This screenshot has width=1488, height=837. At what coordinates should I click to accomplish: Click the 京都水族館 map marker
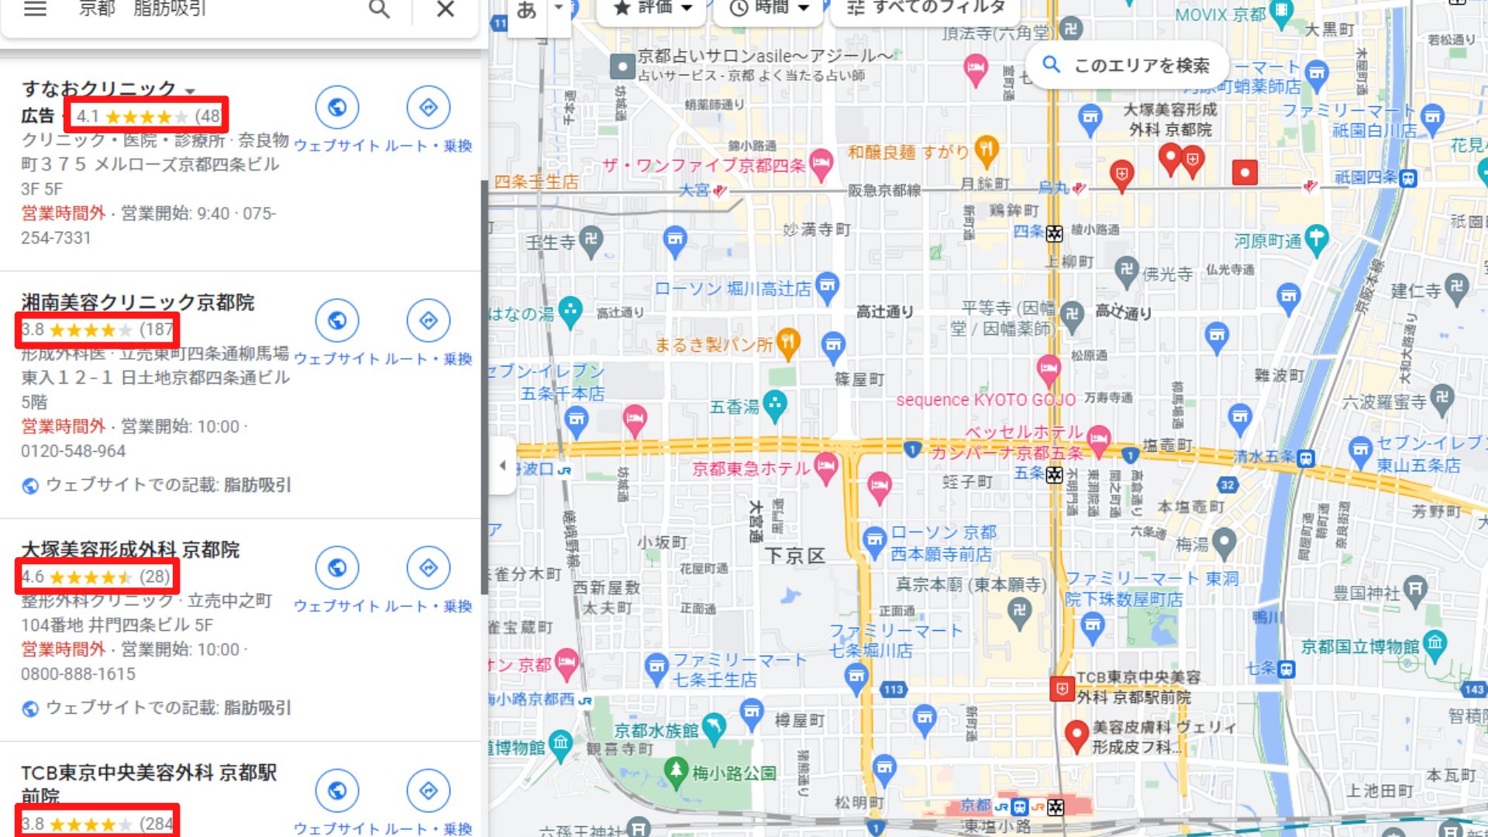click(713, 727)
